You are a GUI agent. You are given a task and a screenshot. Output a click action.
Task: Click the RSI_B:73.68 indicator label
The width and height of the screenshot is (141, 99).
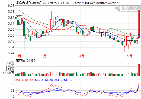click(x=44, y=80)
